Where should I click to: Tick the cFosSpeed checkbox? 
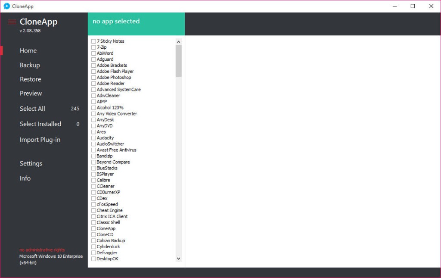(93, 205)
